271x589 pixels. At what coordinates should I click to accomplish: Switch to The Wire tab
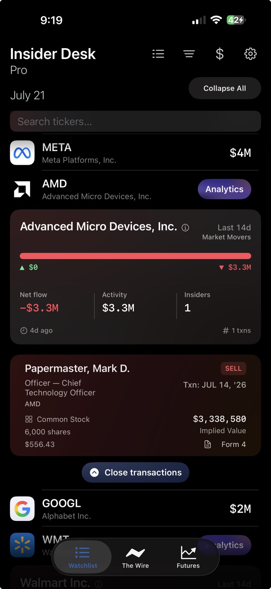pyautogui.click(x=135, y=557)
